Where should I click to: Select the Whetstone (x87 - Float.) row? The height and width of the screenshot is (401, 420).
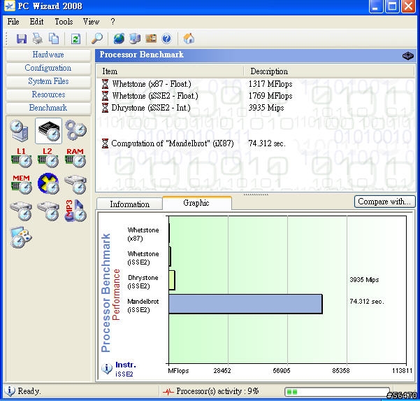point(255,84)
